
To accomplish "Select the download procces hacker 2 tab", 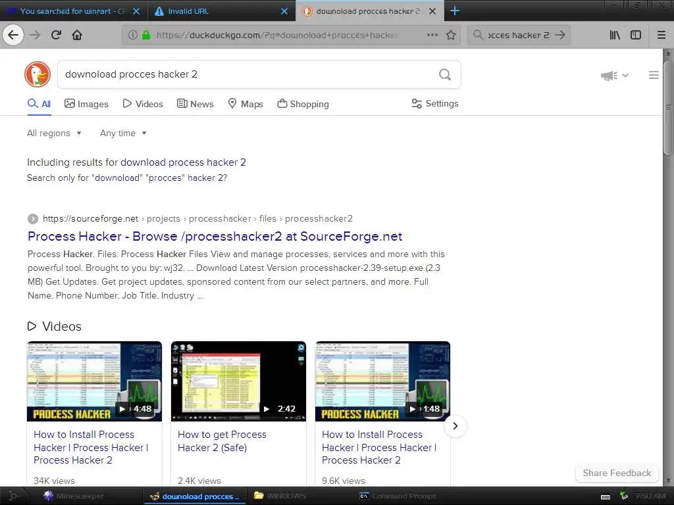I will click(370, 11).
